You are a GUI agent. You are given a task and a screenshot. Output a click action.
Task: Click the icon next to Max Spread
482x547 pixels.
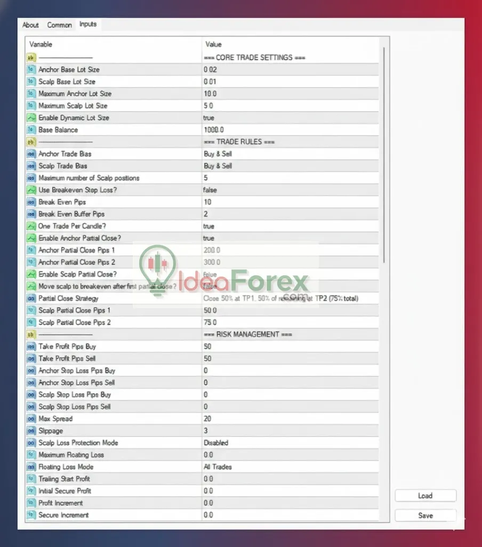[x=31, y=419]
